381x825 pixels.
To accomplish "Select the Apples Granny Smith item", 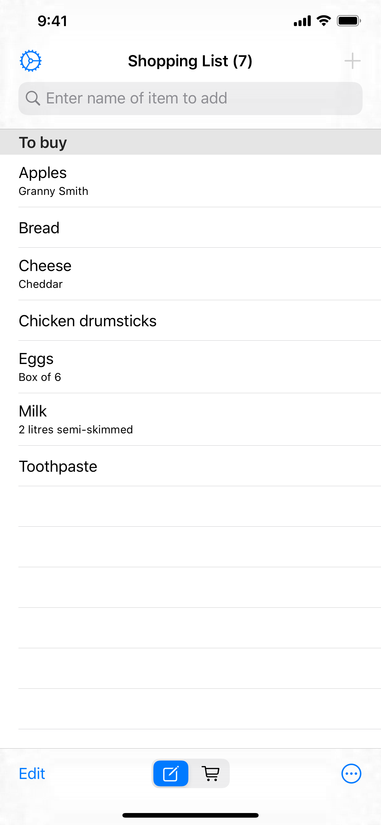I will (190, 181).
